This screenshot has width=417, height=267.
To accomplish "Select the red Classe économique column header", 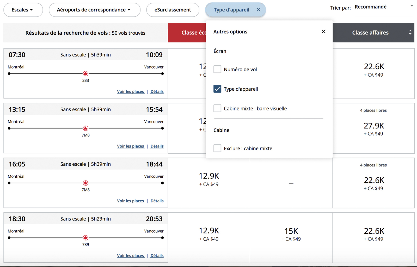I will coord(187,33).
